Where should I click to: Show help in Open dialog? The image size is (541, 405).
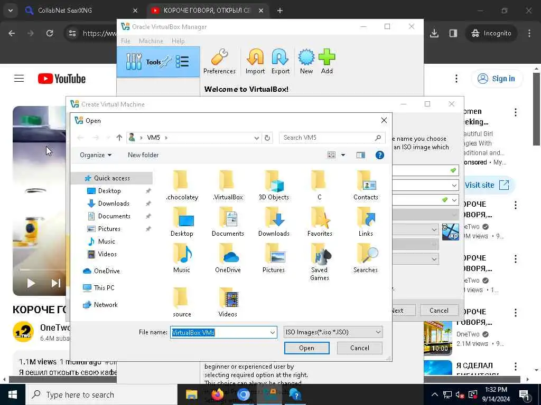379,155
